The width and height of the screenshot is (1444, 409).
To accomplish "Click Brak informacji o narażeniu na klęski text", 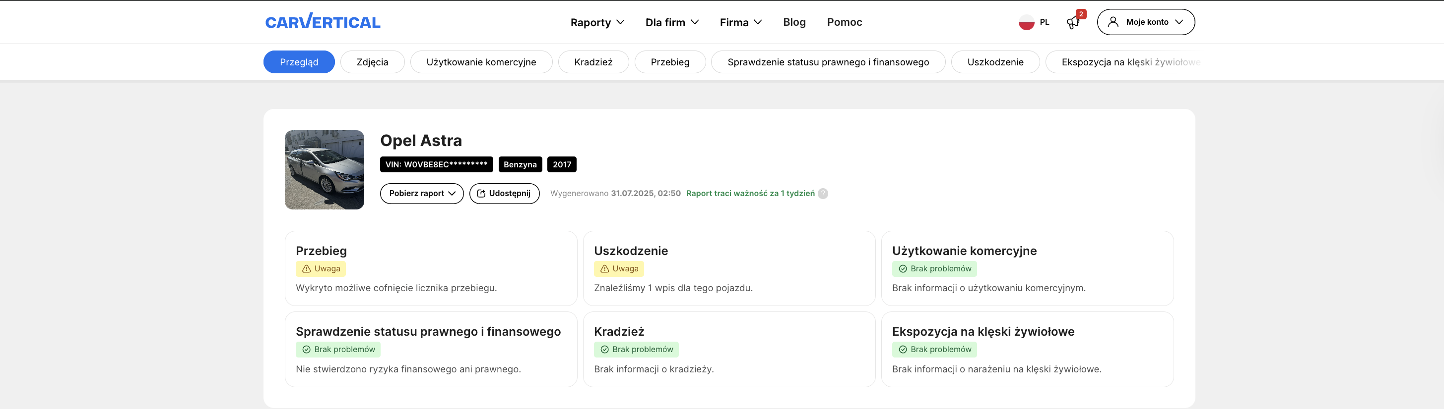I will click(x=997, y=369).
